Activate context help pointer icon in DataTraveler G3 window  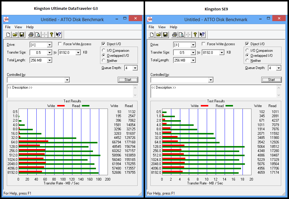tap(58, 35)
